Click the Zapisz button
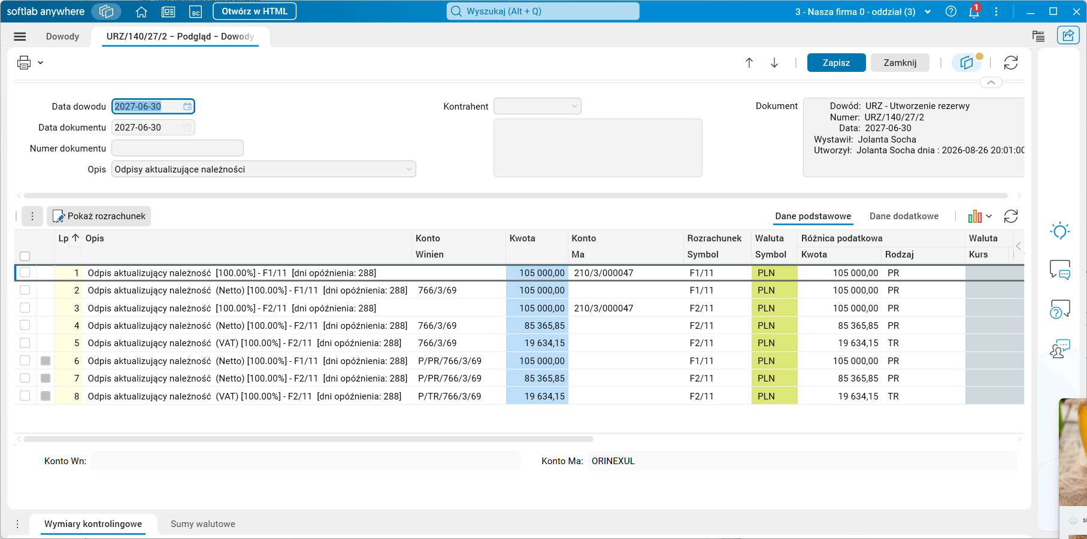The image size is (1087, 539). click(x=836, y=63)
